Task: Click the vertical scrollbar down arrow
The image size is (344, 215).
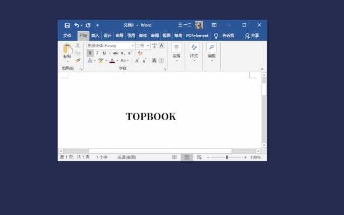Action: [264, 145]
